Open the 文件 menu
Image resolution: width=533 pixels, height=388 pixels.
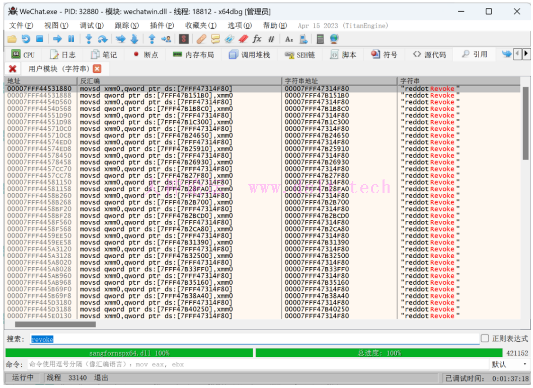tap(21, 26)
